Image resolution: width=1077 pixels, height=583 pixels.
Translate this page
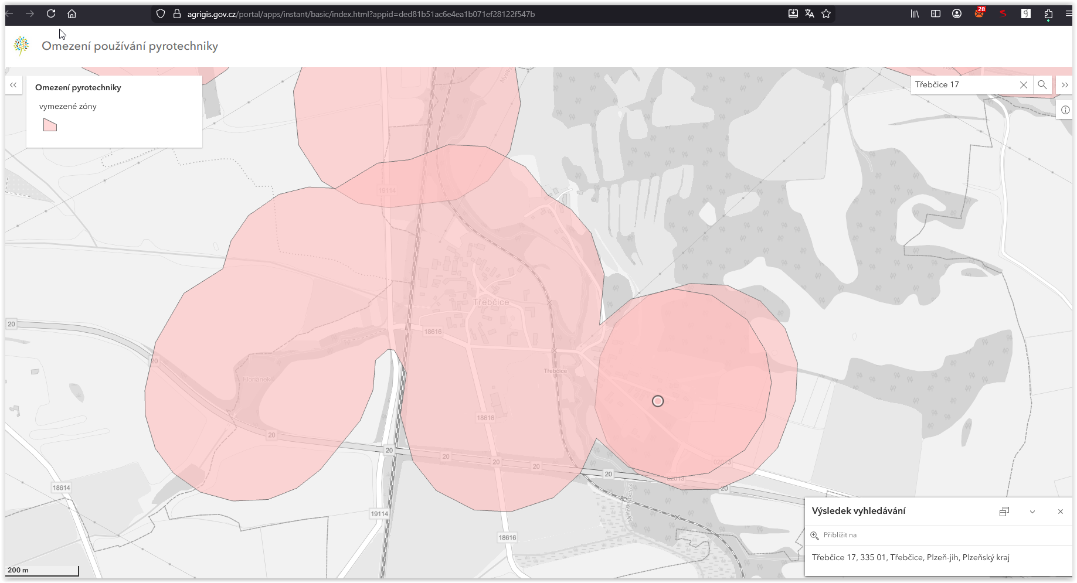[x=810, y=13]
